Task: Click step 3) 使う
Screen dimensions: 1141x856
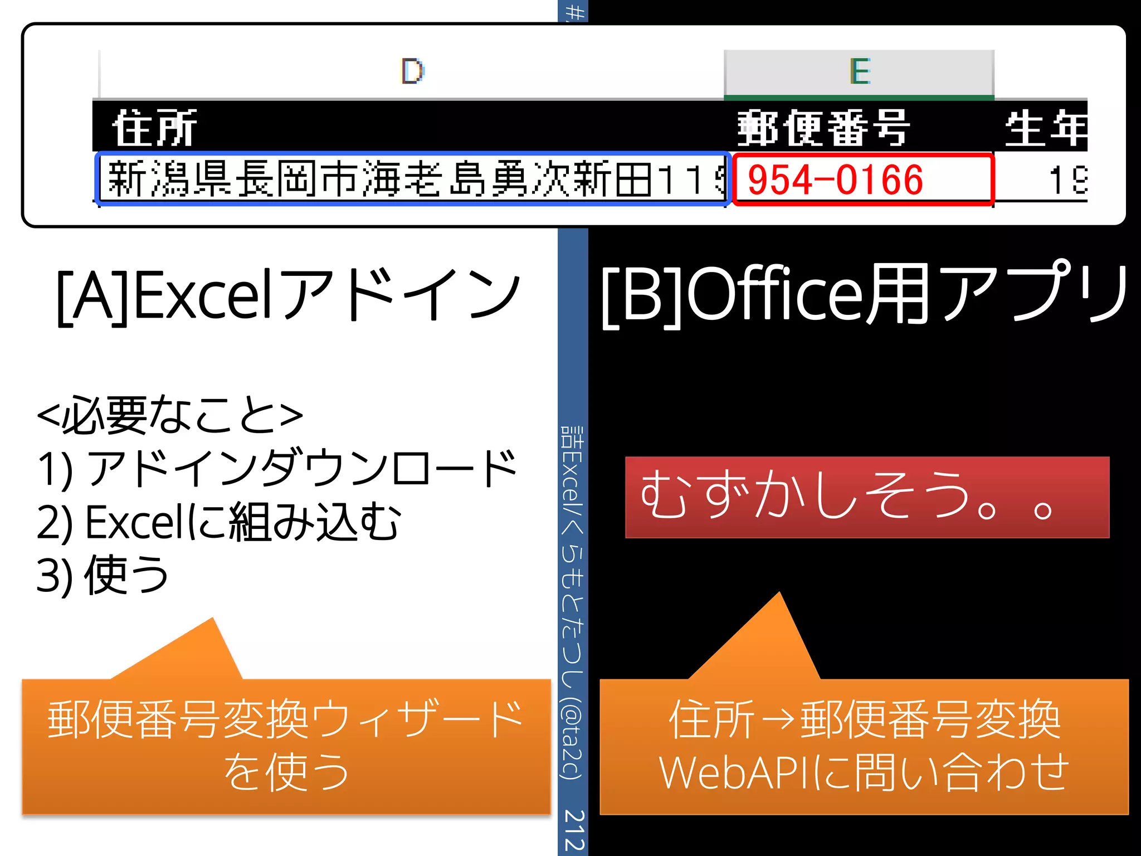Action: coord(103,576)
